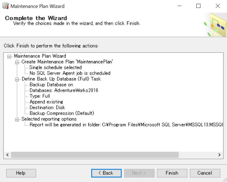The height and width of the screenshot is (182, 227).
Task: Select the Maintenance Plan Wizard tree root
Action: click(40, 56)
